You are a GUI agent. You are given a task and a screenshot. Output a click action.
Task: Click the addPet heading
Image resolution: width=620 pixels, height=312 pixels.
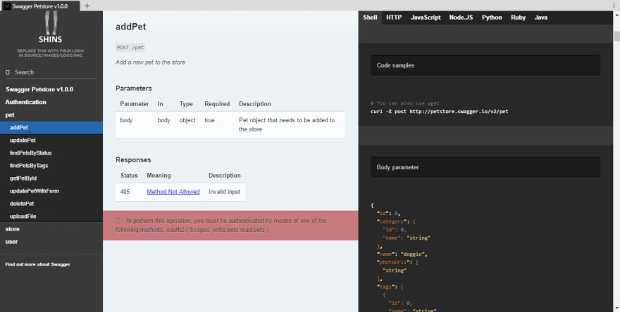[130, 27]
